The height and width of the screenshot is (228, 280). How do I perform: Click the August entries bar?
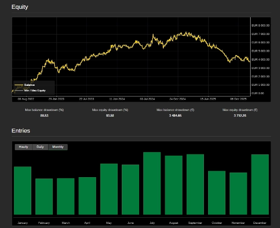(x=174, y=186)
